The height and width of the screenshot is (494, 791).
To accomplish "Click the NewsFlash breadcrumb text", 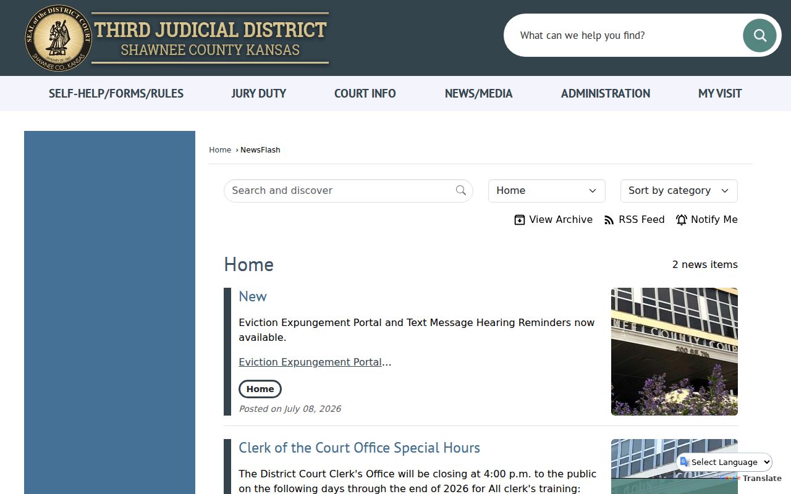I will 260,150.
